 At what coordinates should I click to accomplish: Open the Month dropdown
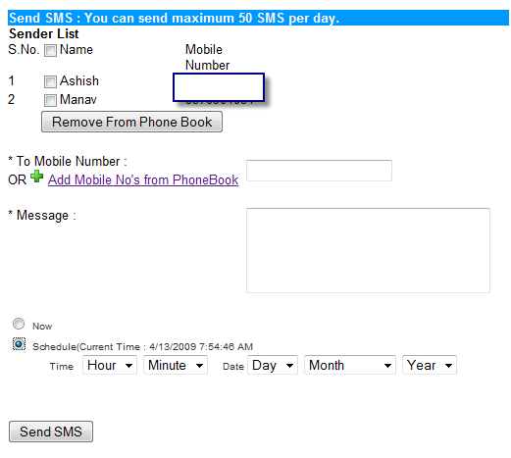tap(350, 365)
